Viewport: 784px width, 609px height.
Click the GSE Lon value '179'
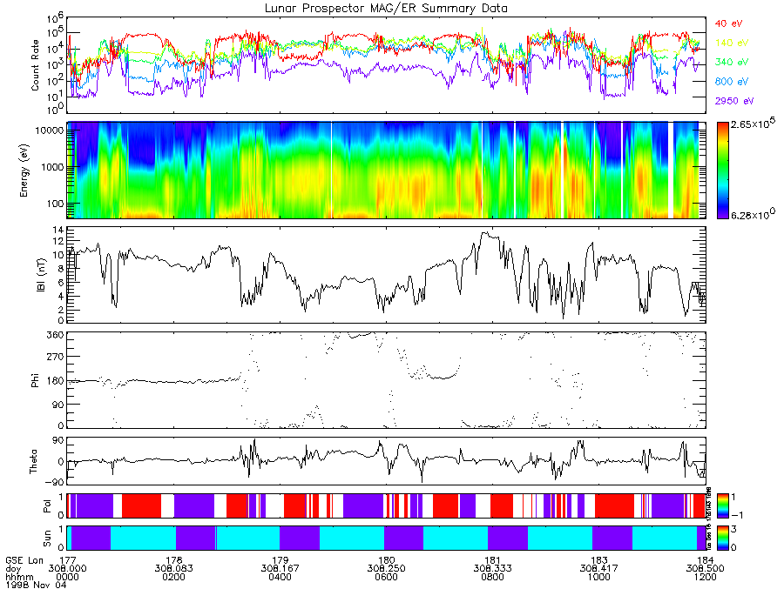(x=280, y=560)
